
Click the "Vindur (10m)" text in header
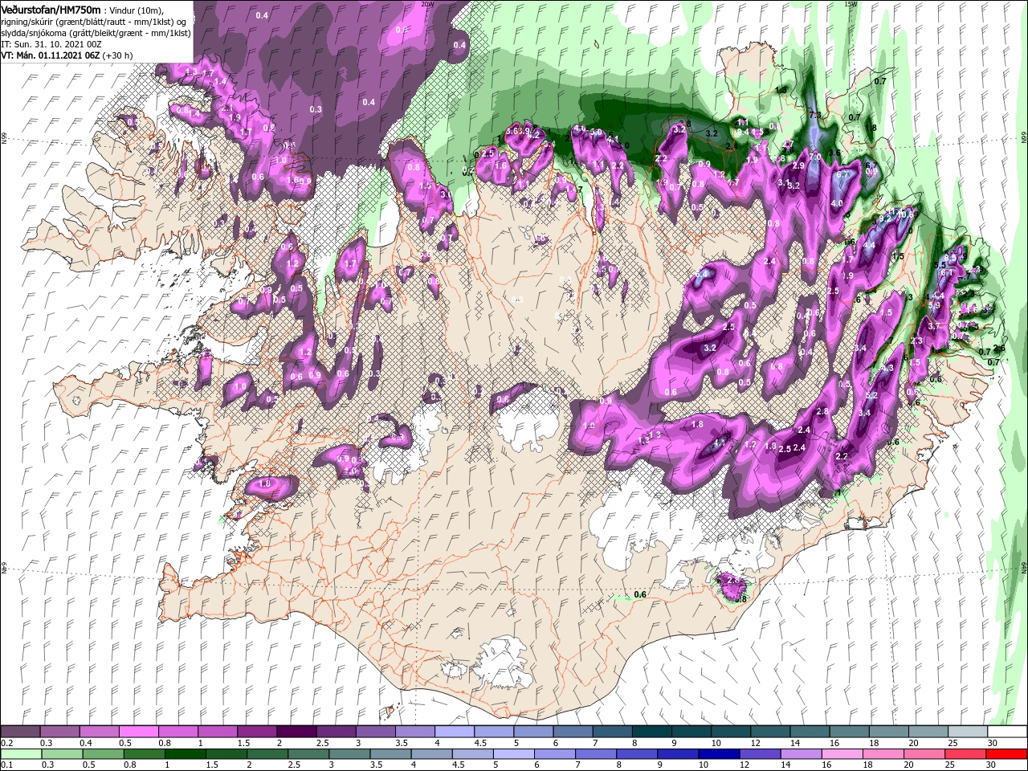[137, 11]
